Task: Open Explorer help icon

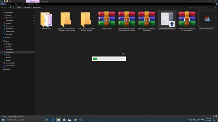Action: [217, 4]
